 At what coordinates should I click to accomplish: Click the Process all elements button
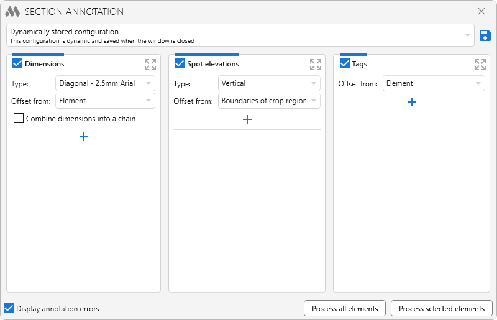[x=345, y=308]
